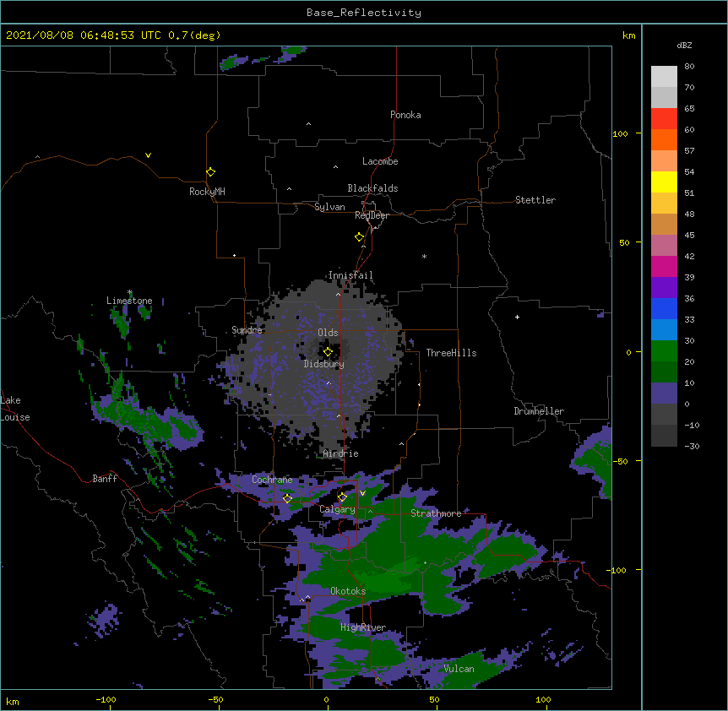Select the Innisfail town label
Screen dimensions: 728x711
350,275
